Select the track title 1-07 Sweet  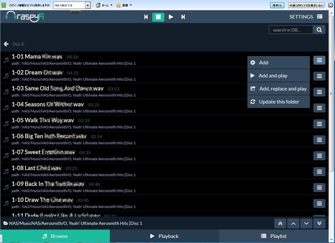pos(44,152)
